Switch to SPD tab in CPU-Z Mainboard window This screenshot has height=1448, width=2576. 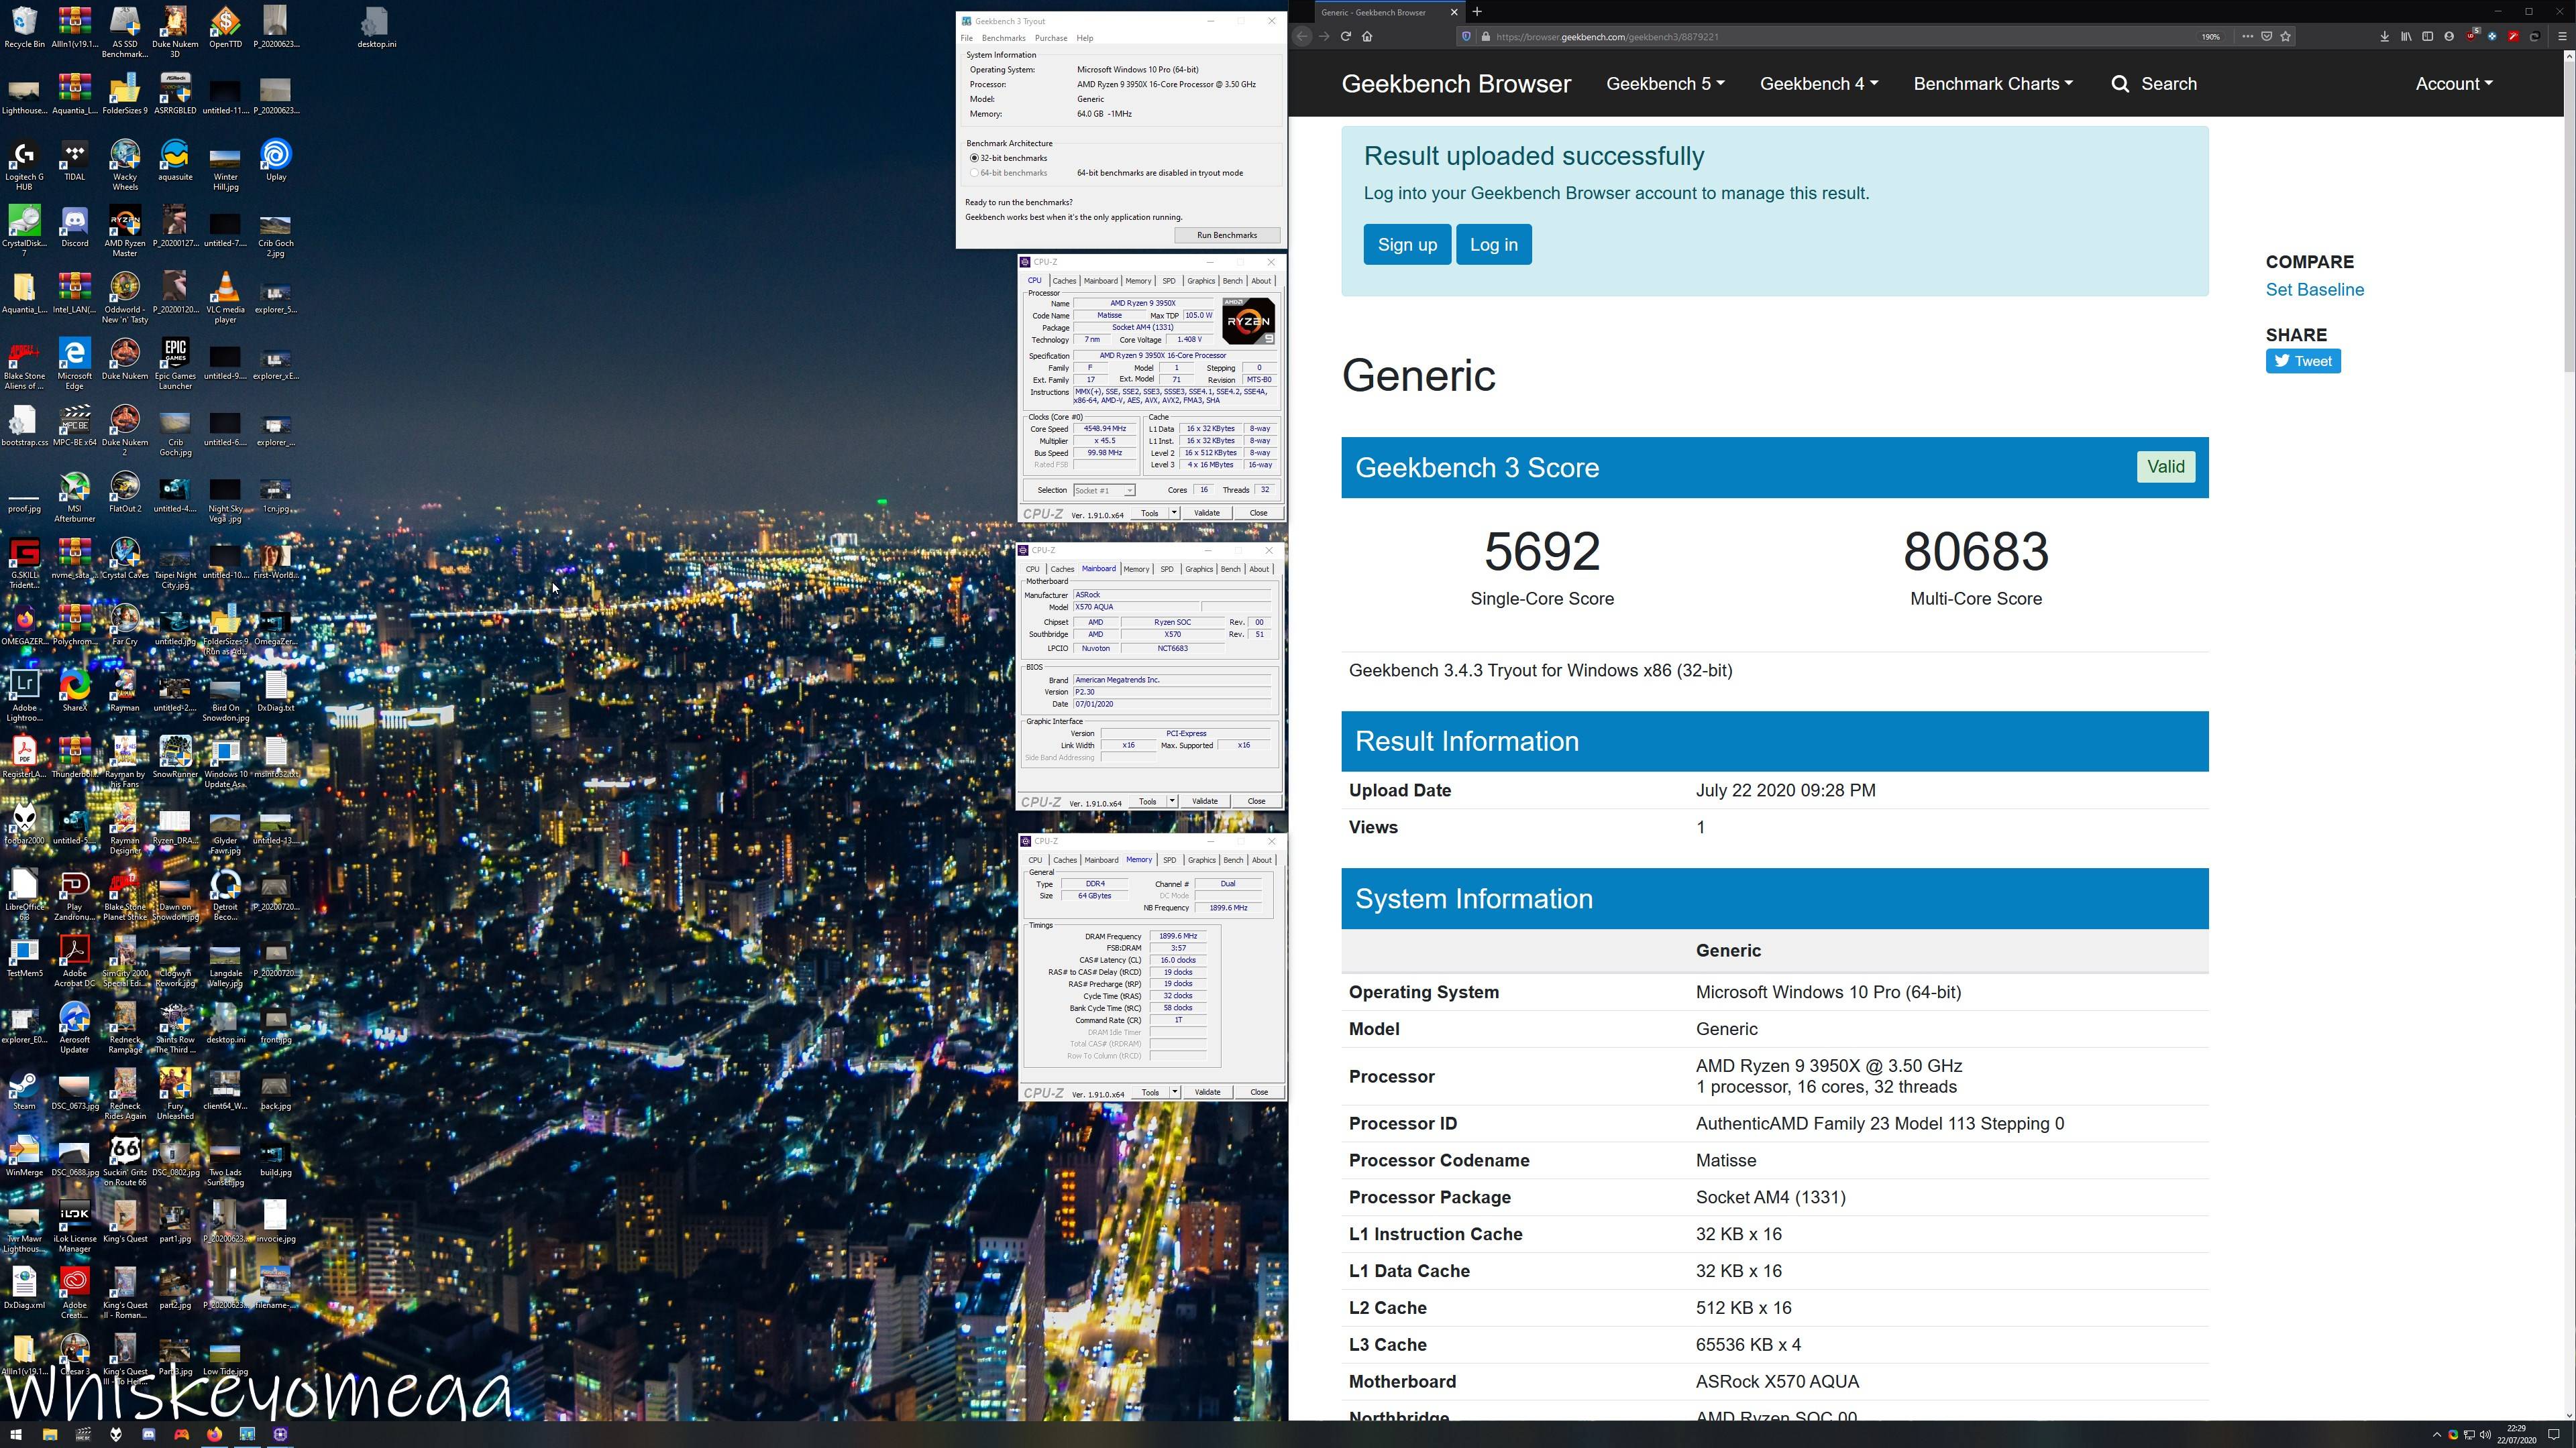click(x=1166, y=570)
